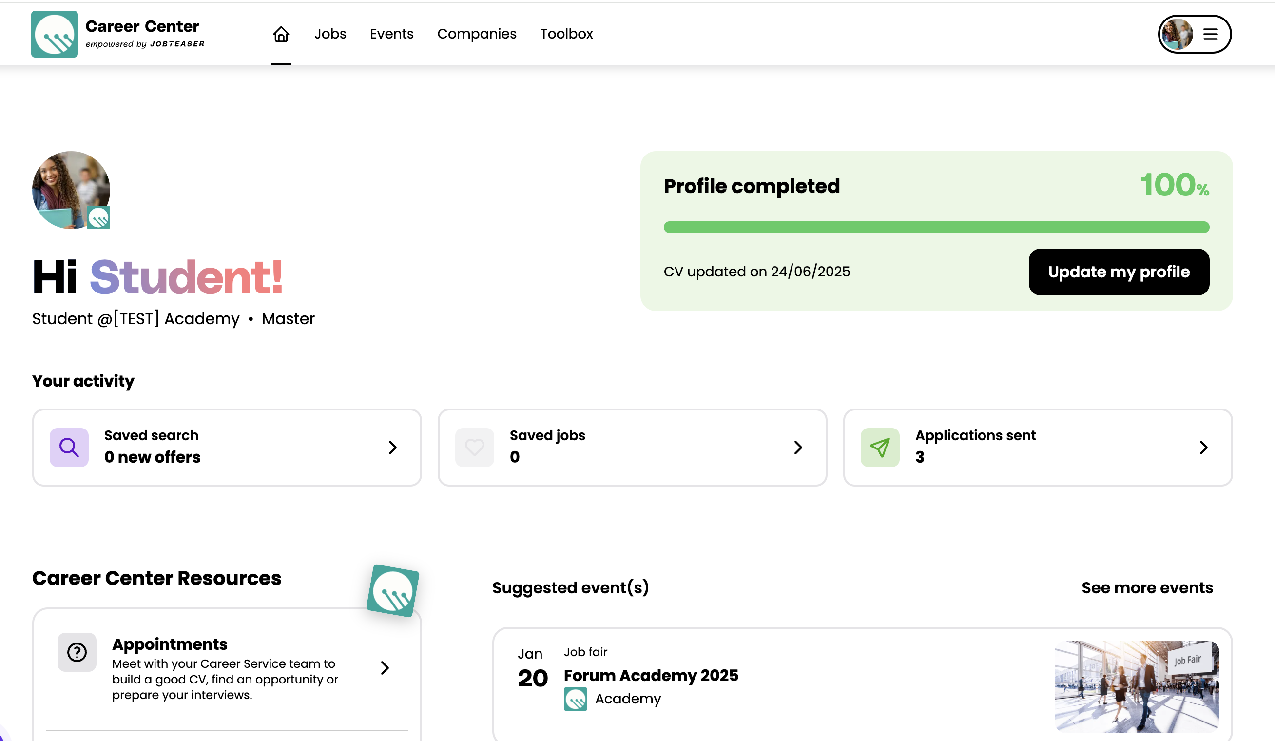Click the Profile completed heading
The height and width of the screenshot is (741, 1275).
point(752,186)
